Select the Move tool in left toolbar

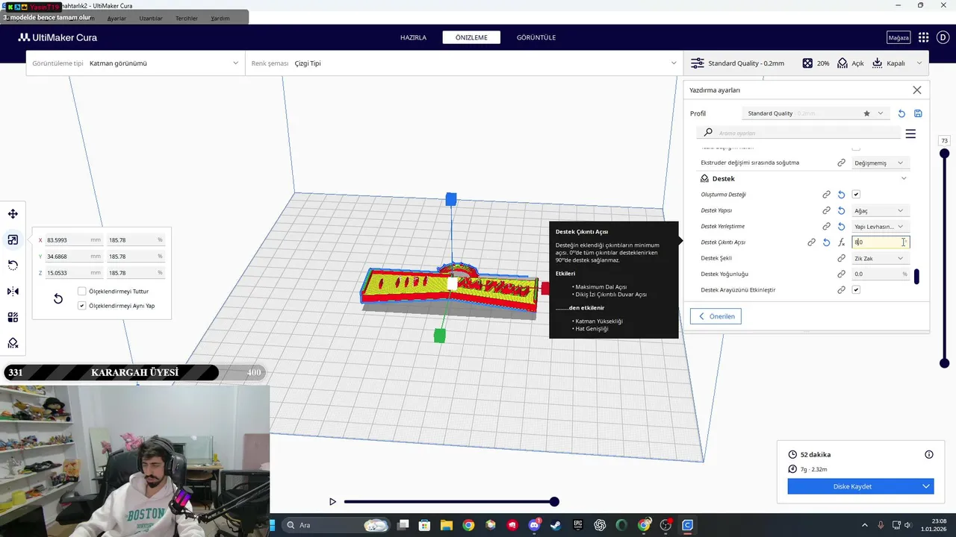pos(13,214)
